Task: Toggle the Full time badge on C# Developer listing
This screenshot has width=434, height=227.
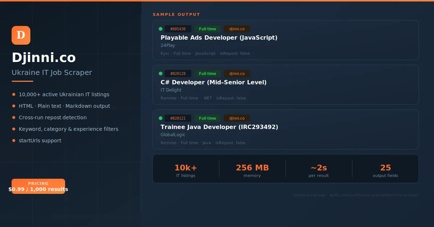Action: coord(207,73)
